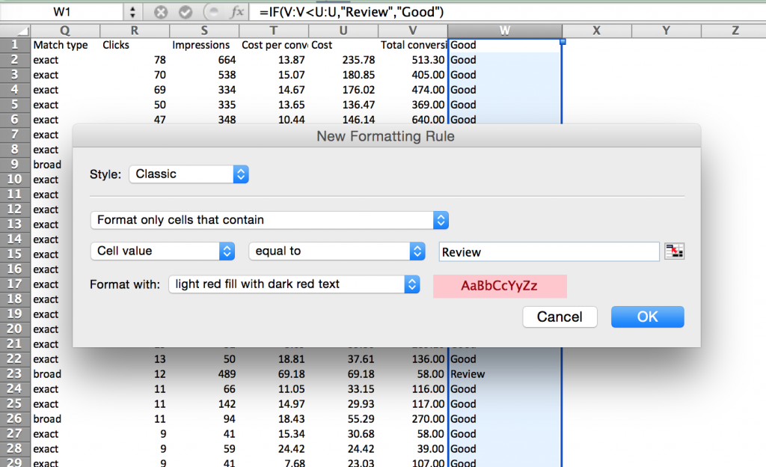
Task: Click the Cancel button
Action: [560, 317]
